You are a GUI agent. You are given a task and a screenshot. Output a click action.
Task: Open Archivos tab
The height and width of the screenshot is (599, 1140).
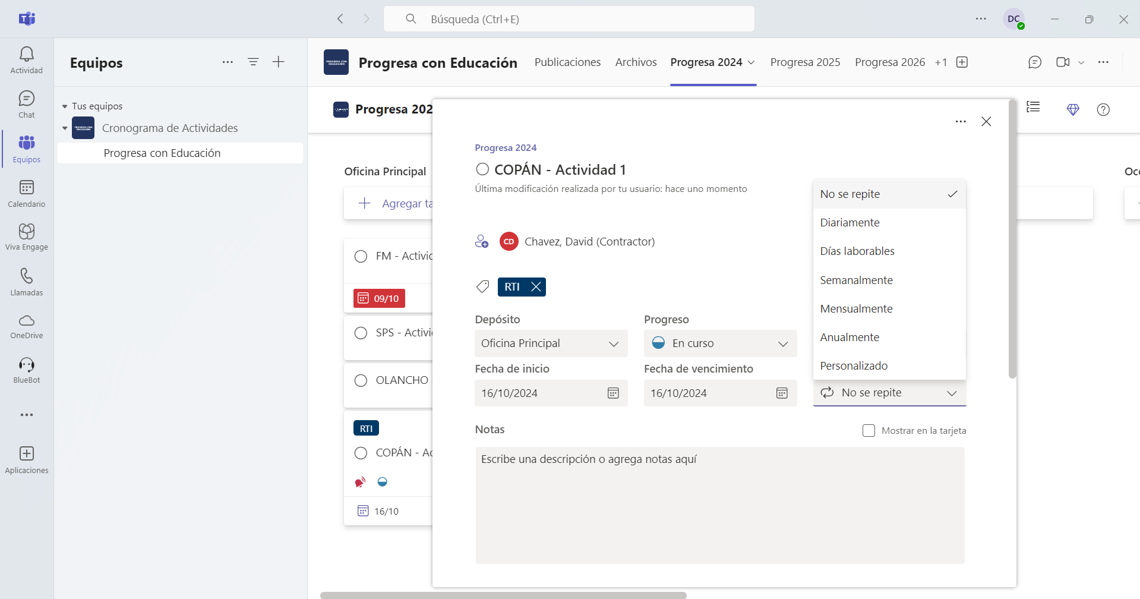(636, 62)
